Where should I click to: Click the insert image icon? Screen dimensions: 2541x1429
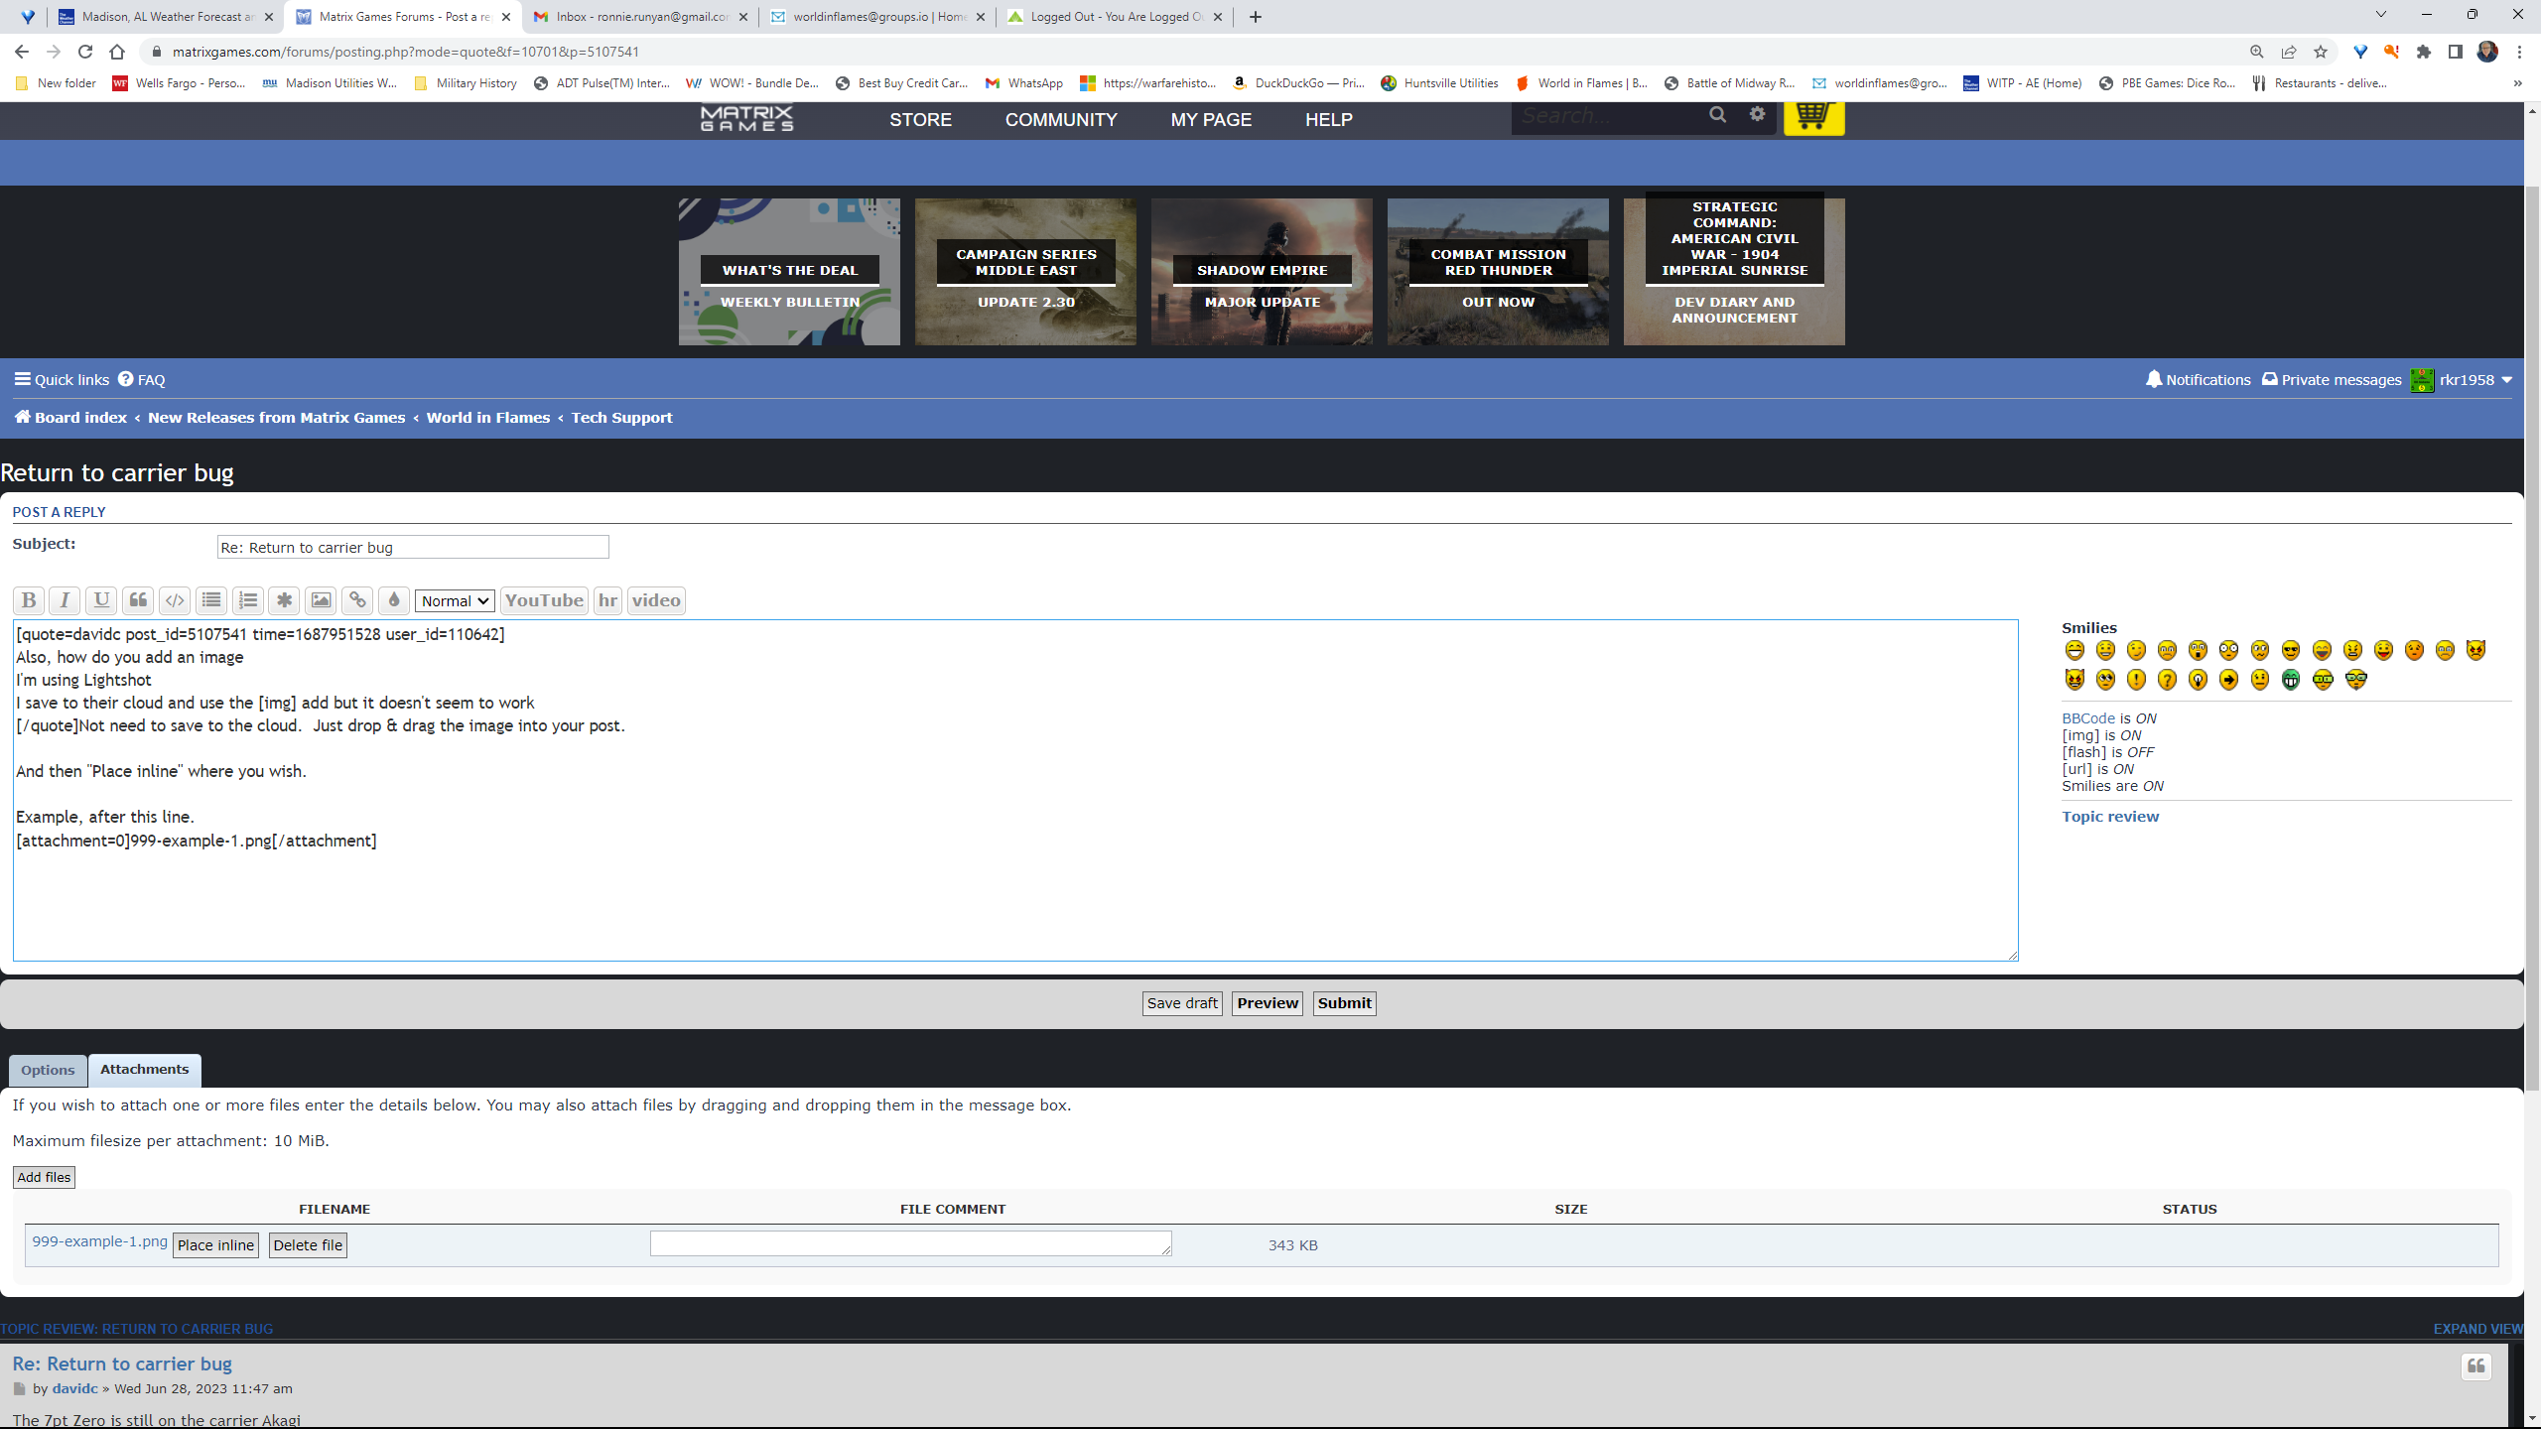point(321,600)
